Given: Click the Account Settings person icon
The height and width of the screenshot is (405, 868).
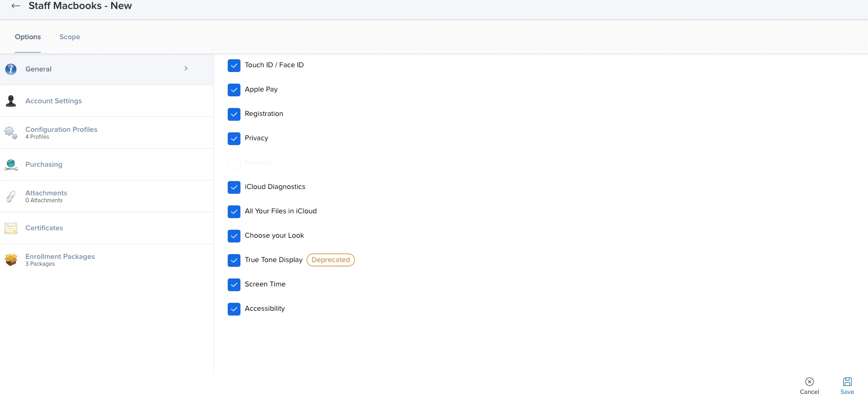Looking at the screenshot, I should point(11,101).
